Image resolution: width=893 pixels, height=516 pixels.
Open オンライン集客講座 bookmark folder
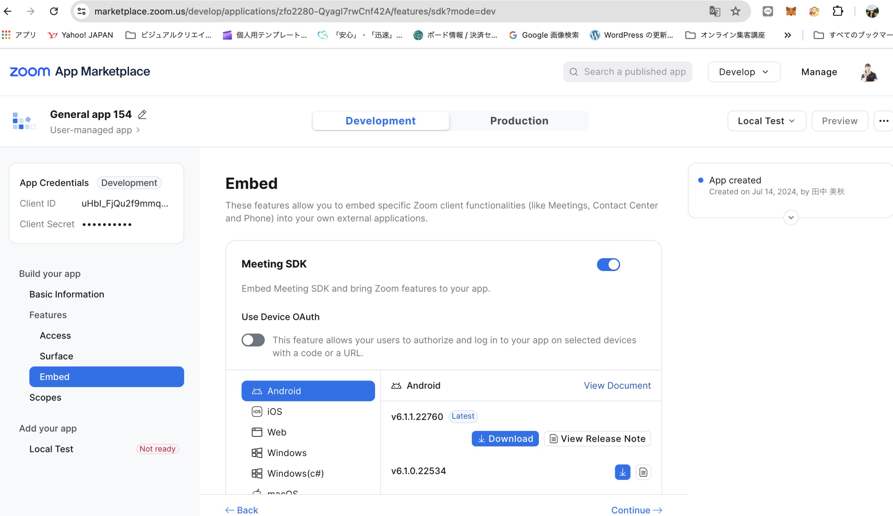tap(725, 35)
